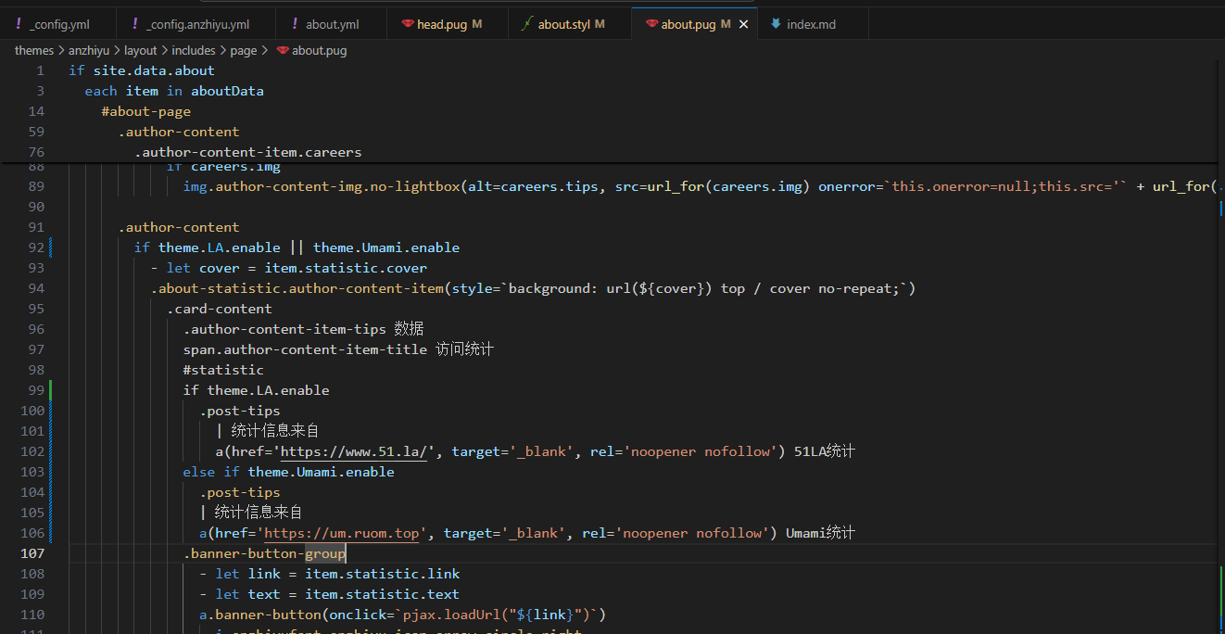Click 'if theme.LA.enable || theme.Umami.enable' line
Screen dimensions: 1225x634
click(297, 247)
